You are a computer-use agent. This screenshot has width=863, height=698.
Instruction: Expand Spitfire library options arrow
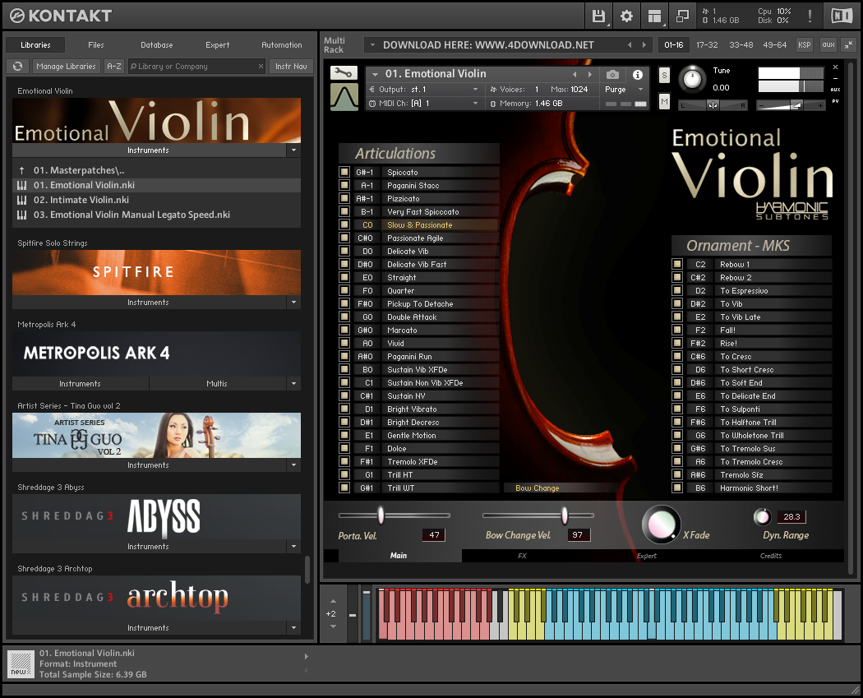(x=293, y=303)
